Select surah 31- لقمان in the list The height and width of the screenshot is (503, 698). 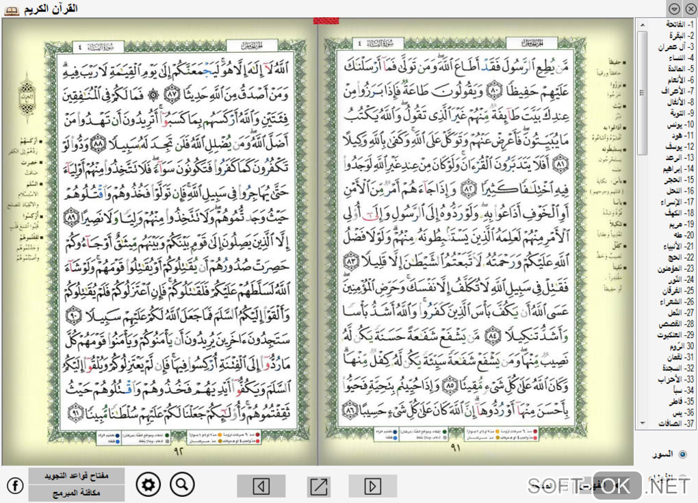680,357
